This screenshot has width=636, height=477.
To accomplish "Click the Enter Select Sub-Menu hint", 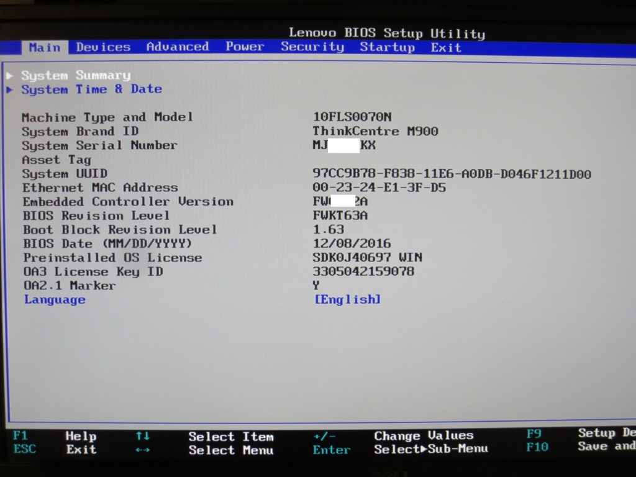I will point(401,450).
